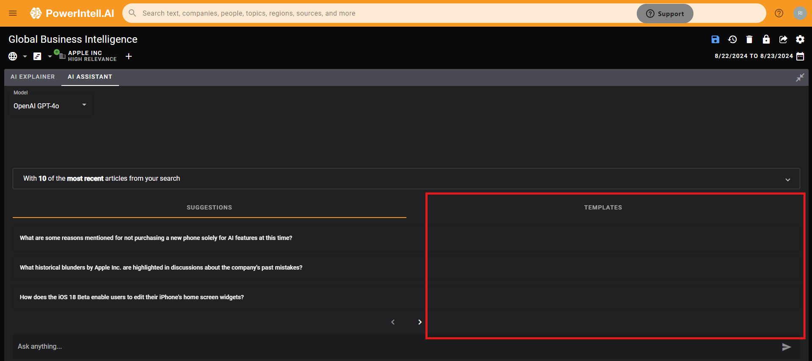Expand the most recent articles panel chevron
The height and width of the screenshot is (361, 812).
(x=788, y=179)
